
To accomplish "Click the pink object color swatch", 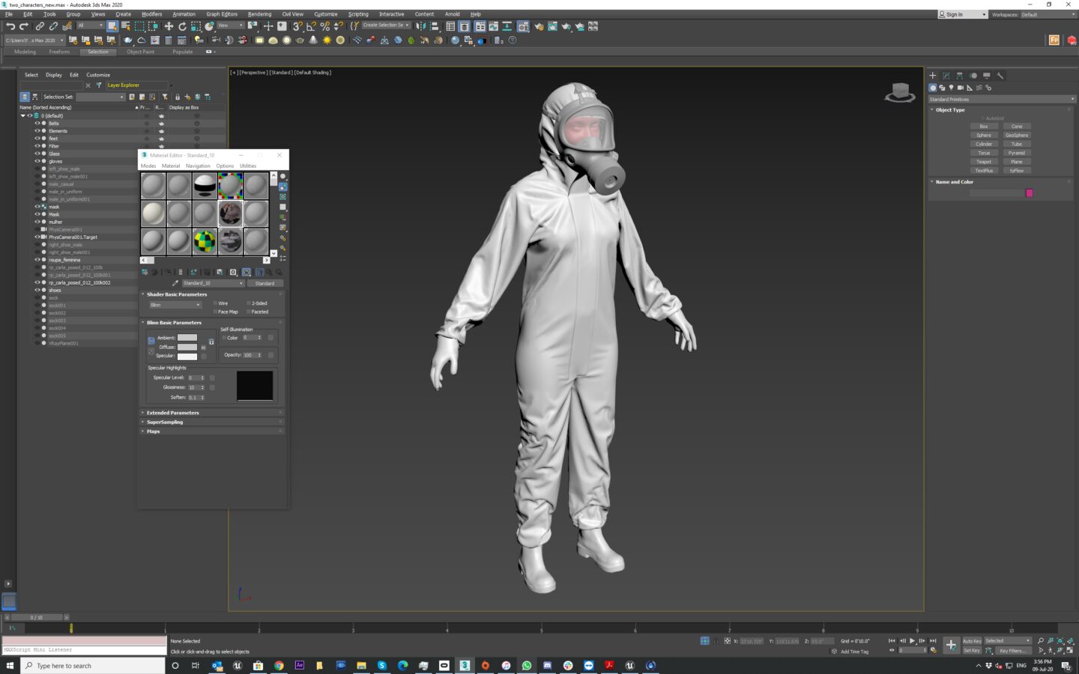I will [1030, 193].
